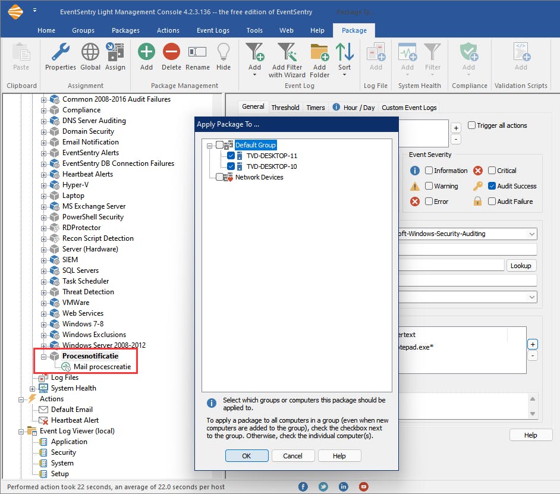Switch to Custom Event Logs tab
The height and width of the screenshot is (494, 560).
pyautogui.click(x=409, y=107)
